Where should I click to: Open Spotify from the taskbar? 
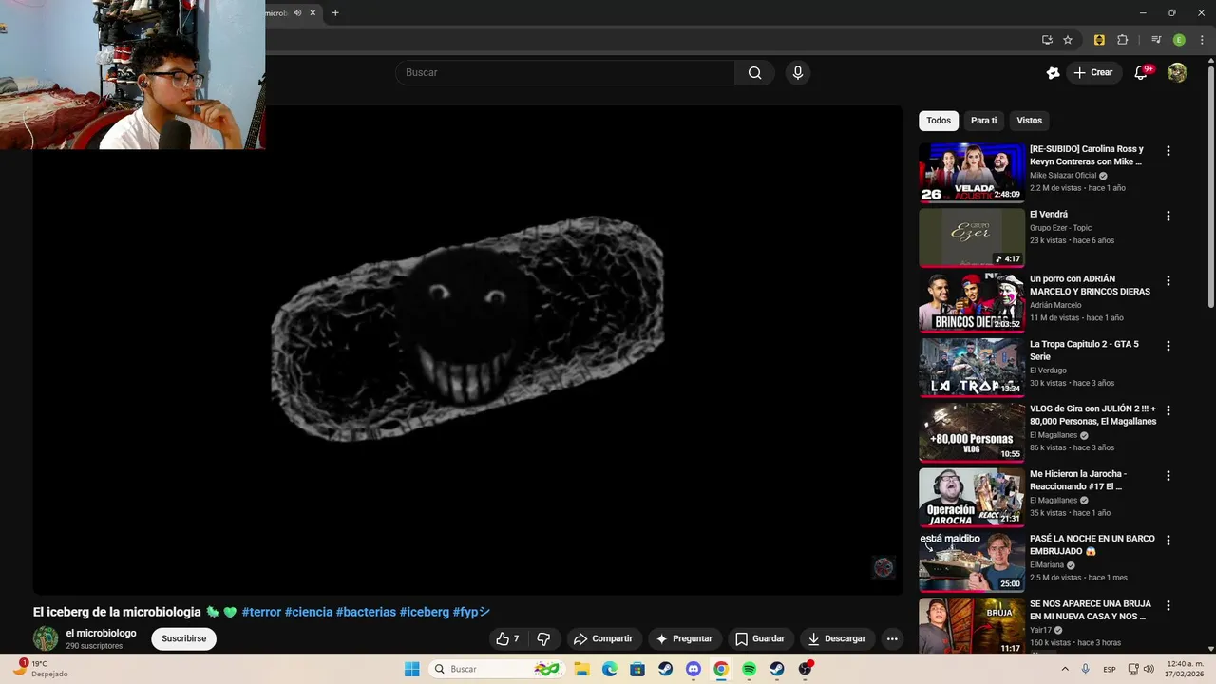749,669
